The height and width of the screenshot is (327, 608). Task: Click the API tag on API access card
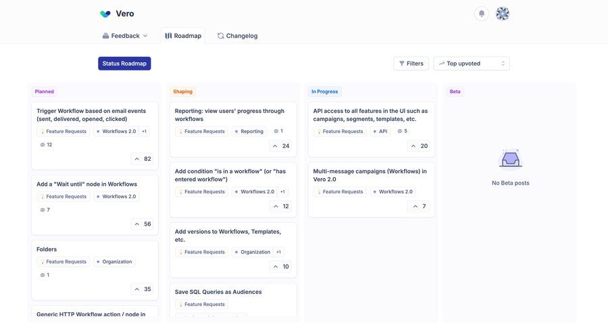click(x=380, y=132)
